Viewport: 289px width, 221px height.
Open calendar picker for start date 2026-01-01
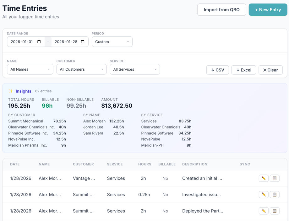pos(39,42)
